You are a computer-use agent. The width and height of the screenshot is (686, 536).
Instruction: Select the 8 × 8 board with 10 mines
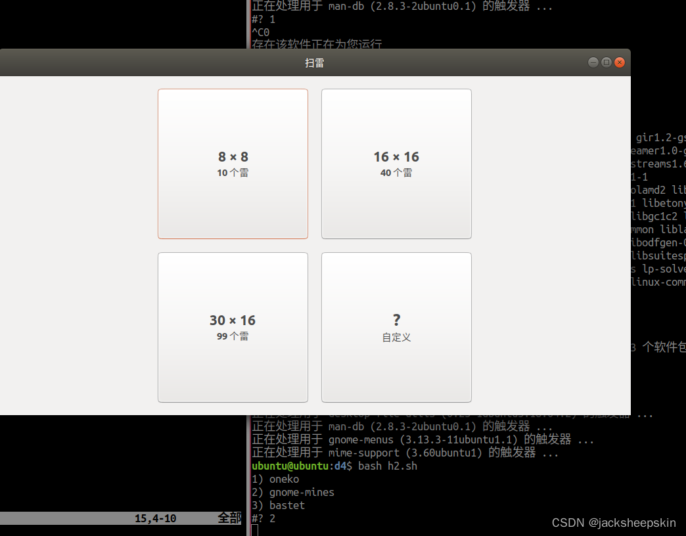point(233,164)
